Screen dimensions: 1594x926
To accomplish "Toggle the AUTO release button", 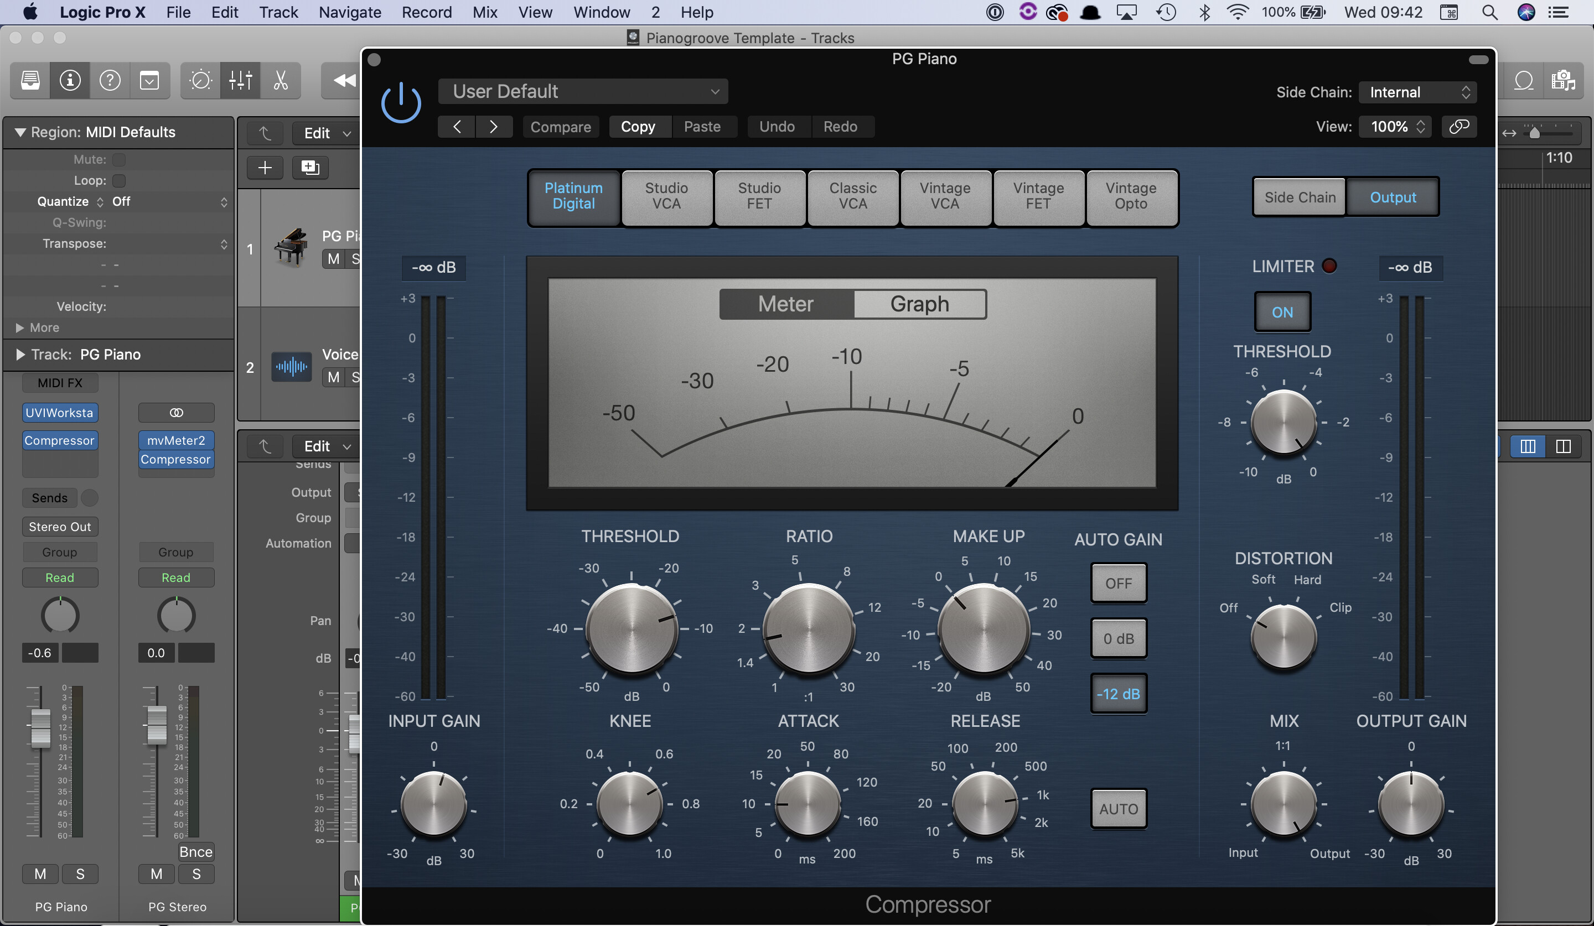I will click(x=1119, y=808).
